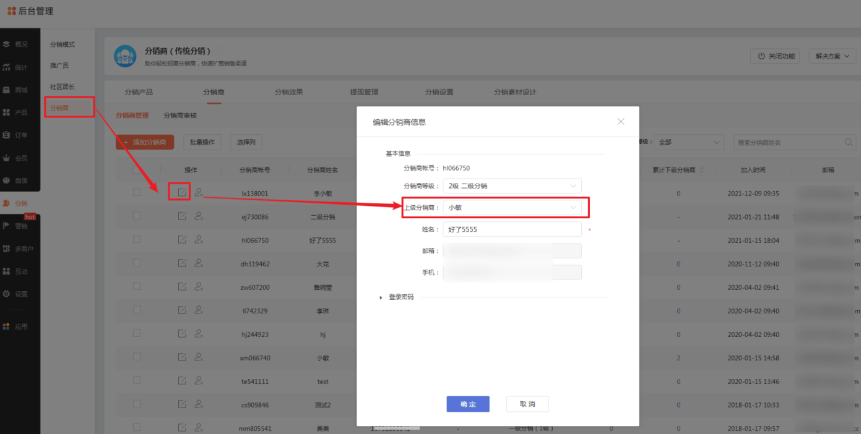The image size is (861, 434).
Task: Open the 分销商审核 sub-tab
Action: [x=180, y=116]
